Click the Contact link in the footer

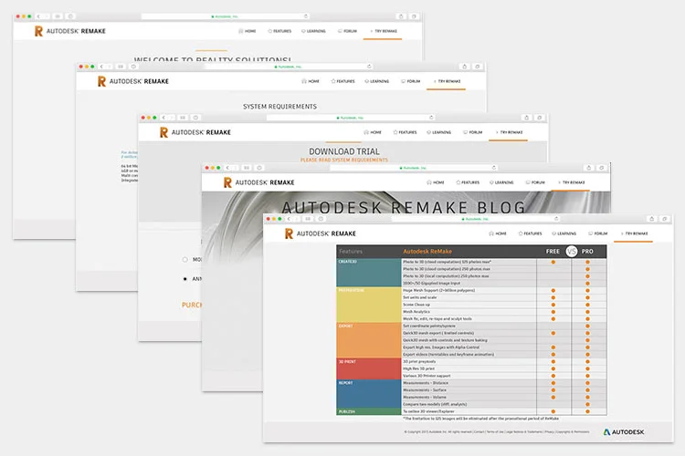coord(479,432)
